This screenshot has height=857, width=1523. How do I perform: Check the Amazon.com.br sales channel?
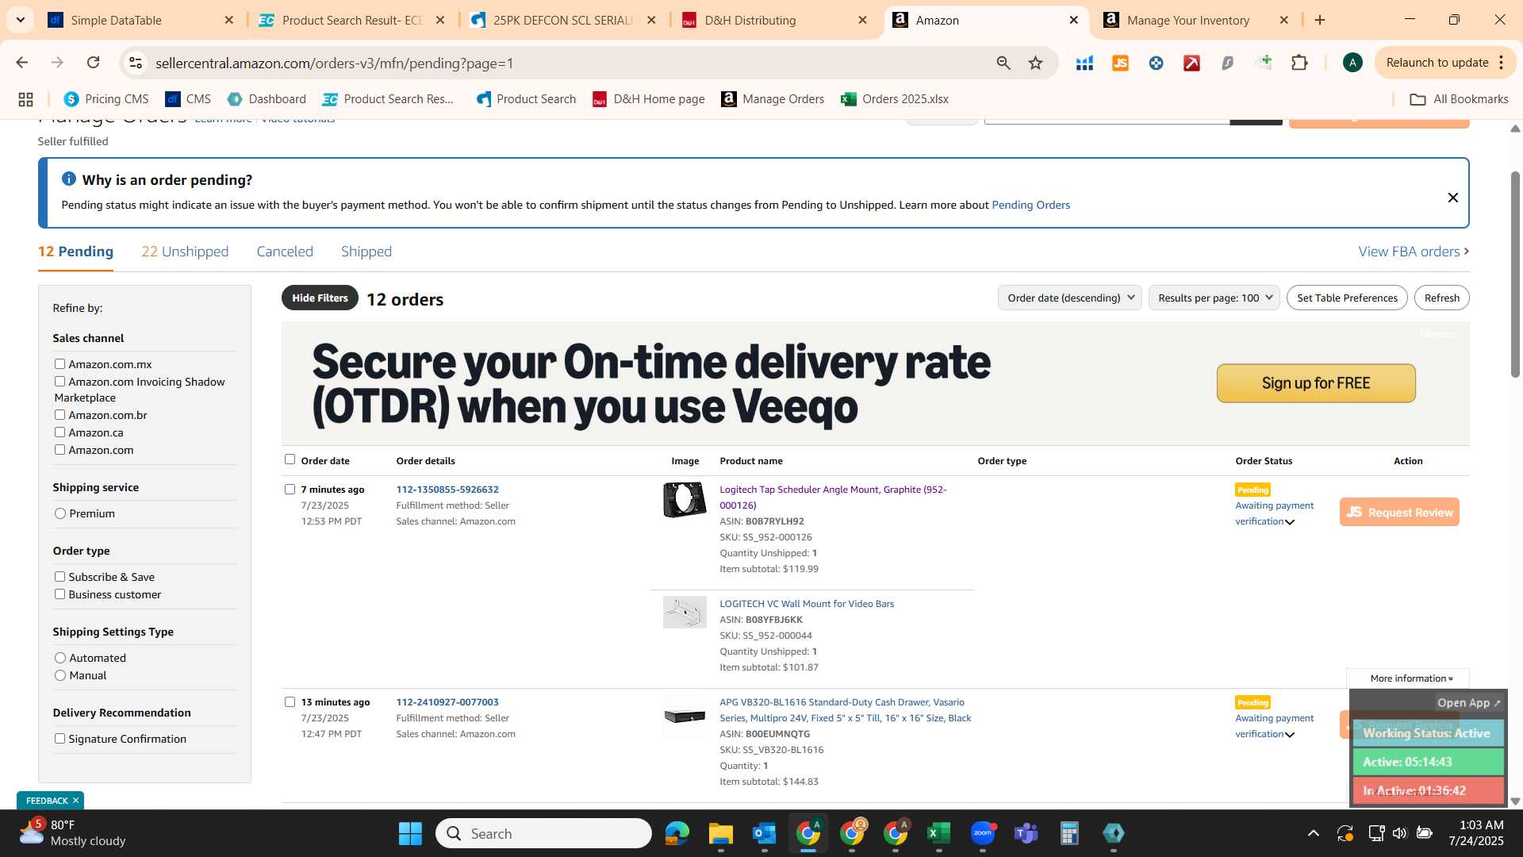coord(59,415)
